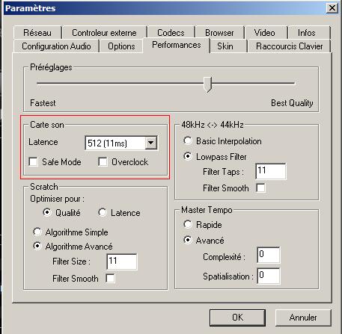Click the Préréglages slider handle
Image resolution: width=342 pixels, height=334 pixels.
[207, 84]
